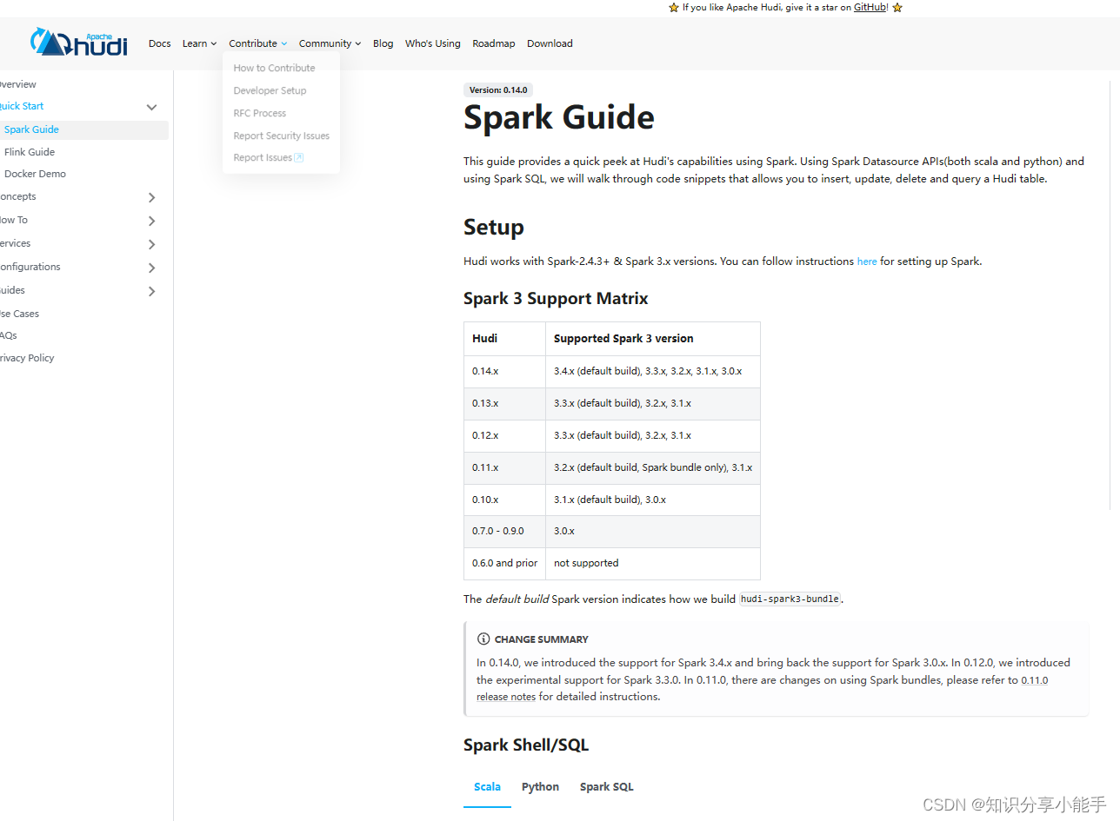Open Quick Start in the sidebar
This screenshot has width=1120, height=821.
(21, 106)
